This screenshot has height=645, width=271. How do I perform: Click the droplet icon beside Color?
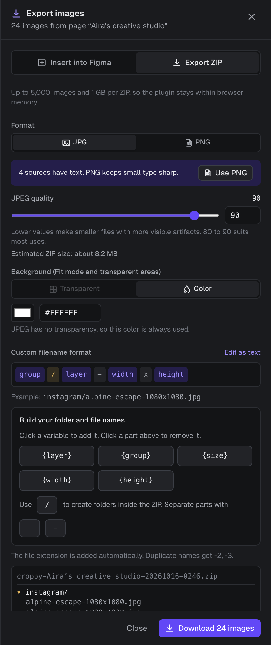pos(187,289)
